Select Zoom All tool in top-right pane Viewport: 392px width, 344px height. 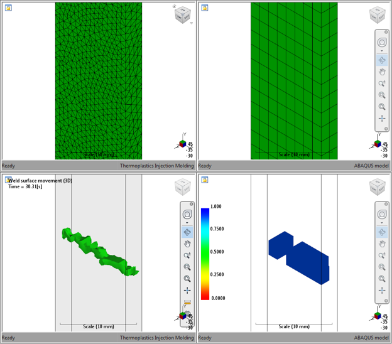coord(382,107)
